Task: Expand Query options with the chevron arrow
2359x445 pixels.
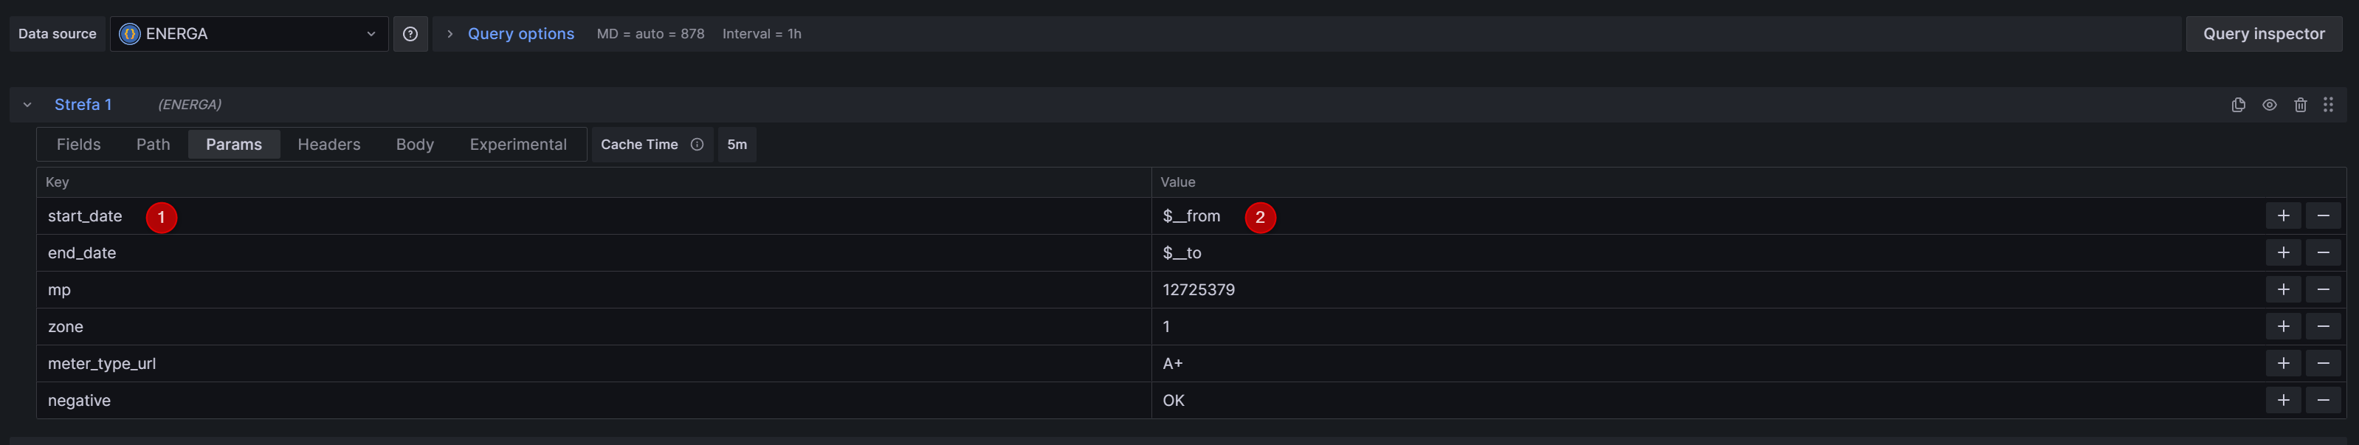Action: 448,33
